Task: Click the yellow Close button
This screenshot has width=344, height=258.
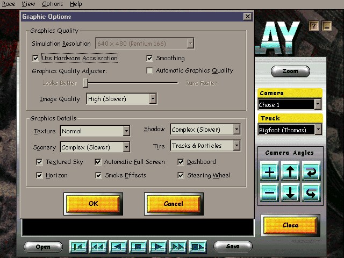Action: click(x=290, y=225)
